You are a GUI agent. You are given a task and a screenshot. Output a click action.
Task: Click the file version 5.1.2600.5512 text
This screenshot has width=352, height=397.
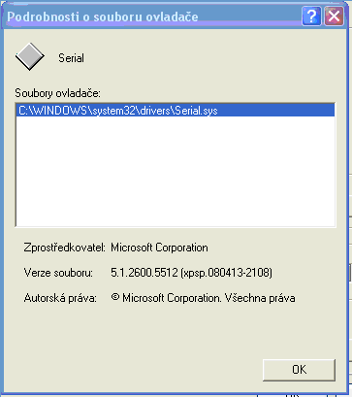coord(144,273)
